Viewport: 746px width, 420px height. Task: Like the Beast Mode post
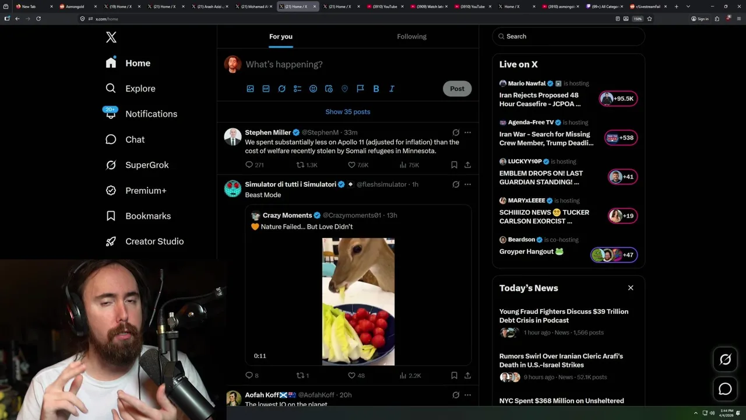pos(356,376)
